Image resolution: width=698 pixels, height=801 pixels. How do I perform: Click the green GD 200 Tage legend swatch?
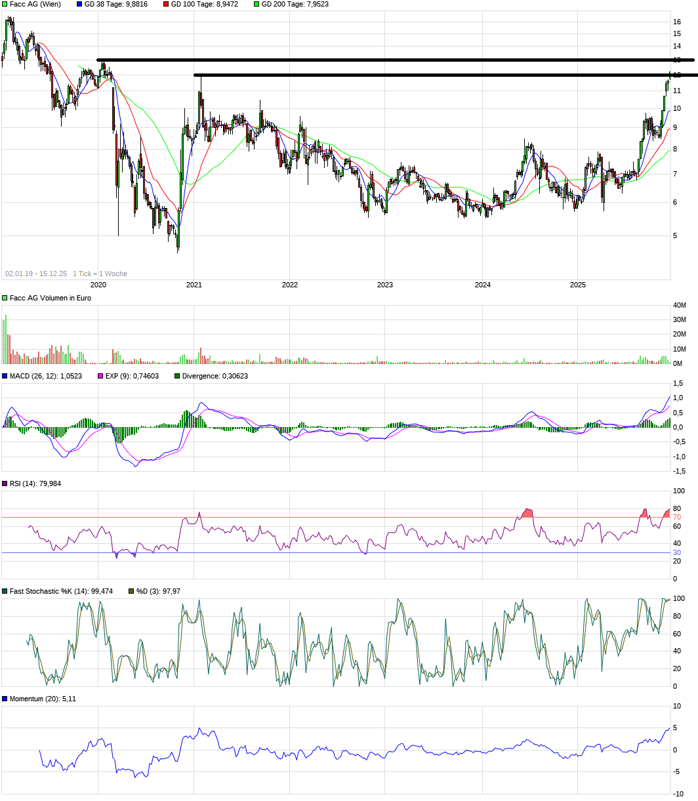click(257, 4)
